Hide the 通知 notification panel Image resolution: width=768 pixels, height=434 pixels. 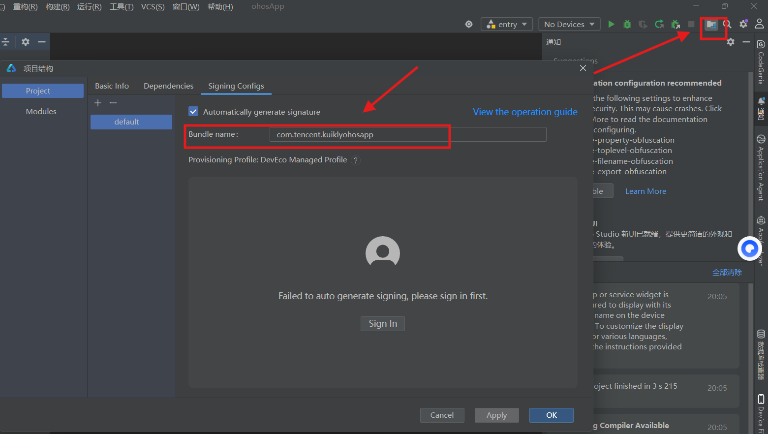(746, 42)
